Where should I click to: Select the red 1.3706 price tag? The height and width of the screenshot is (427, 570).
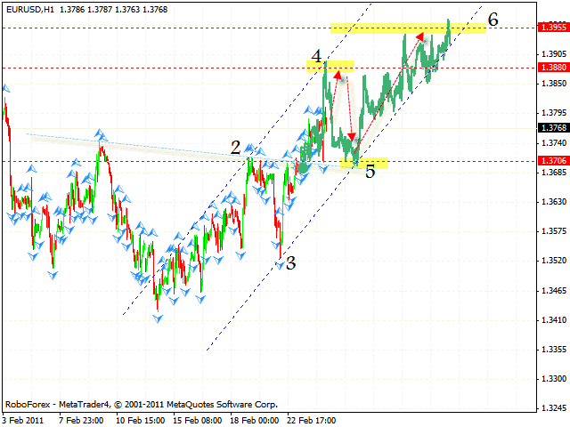(x=552, y=161)
